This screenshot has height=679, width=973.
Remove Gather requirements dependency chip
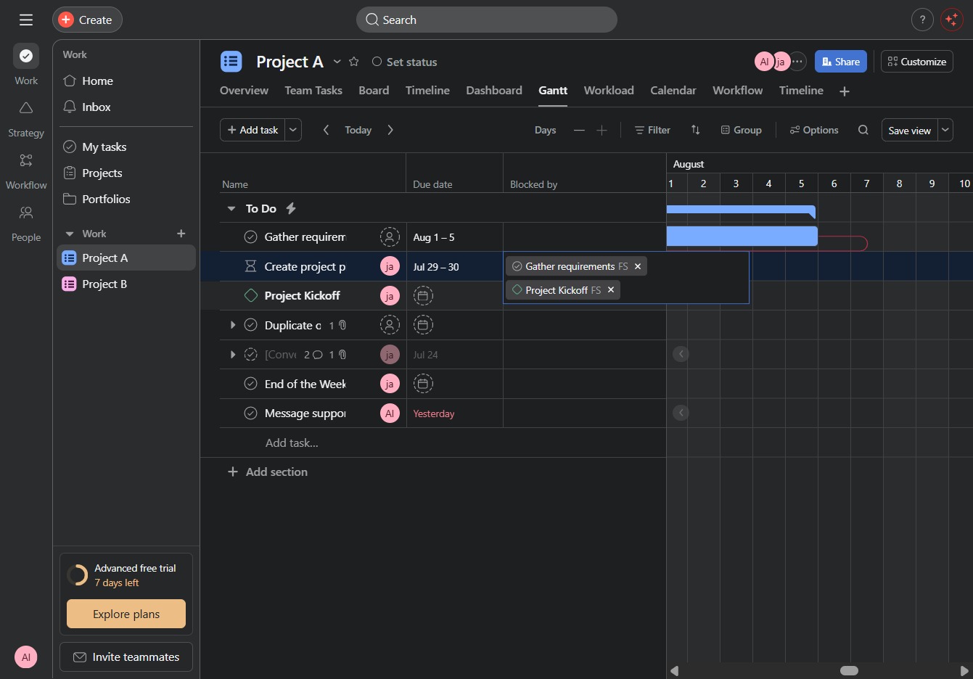click(x=638, y=266)
